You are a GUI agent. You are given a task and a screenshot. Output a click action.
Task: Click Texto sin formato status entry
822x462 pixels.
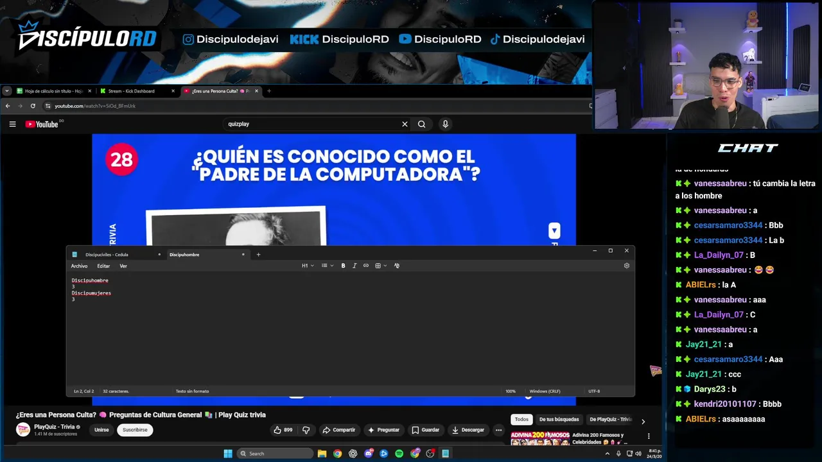click(192, 391)
